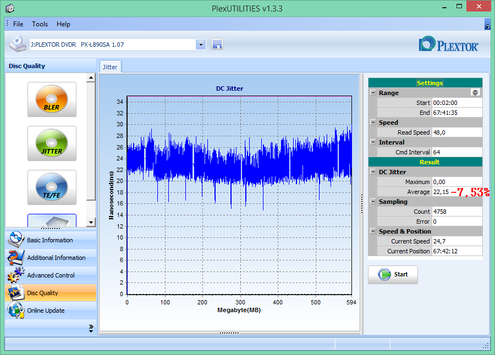This screenshot has height=355, width=495.
Task: Collapse the Sampling section
Action: tap(373, 201)
